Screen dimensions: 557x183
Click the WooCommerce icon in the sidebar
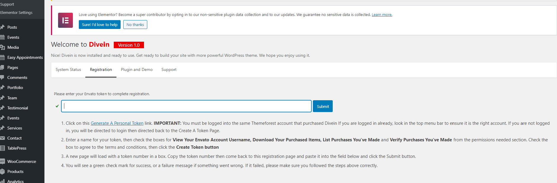pos(2,161)
